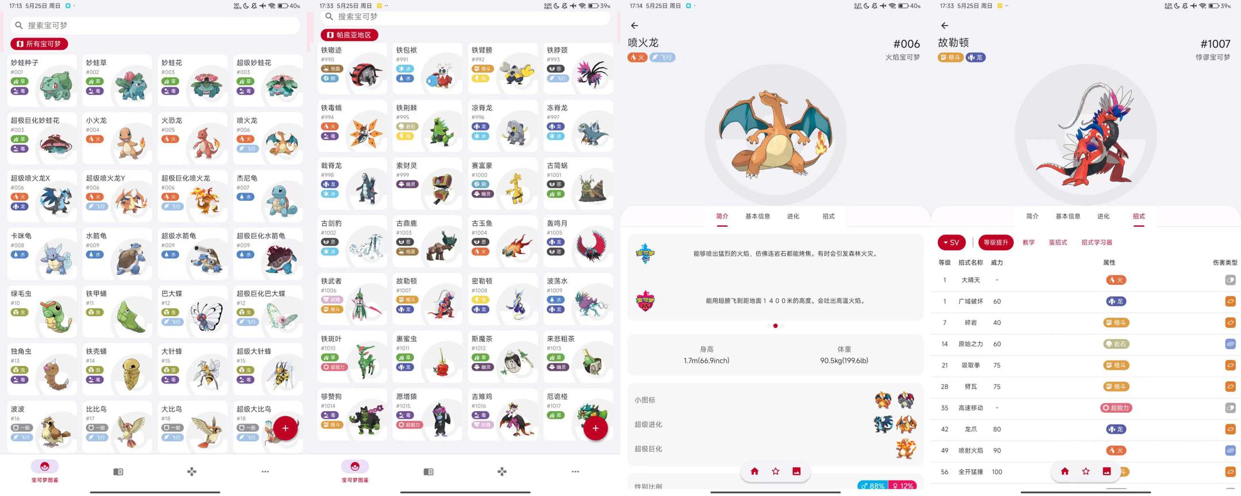The height and width of the screenshot is (496, 1241).
Task: Select the 等级提升 move filter
Action: [x=996, y=242]
